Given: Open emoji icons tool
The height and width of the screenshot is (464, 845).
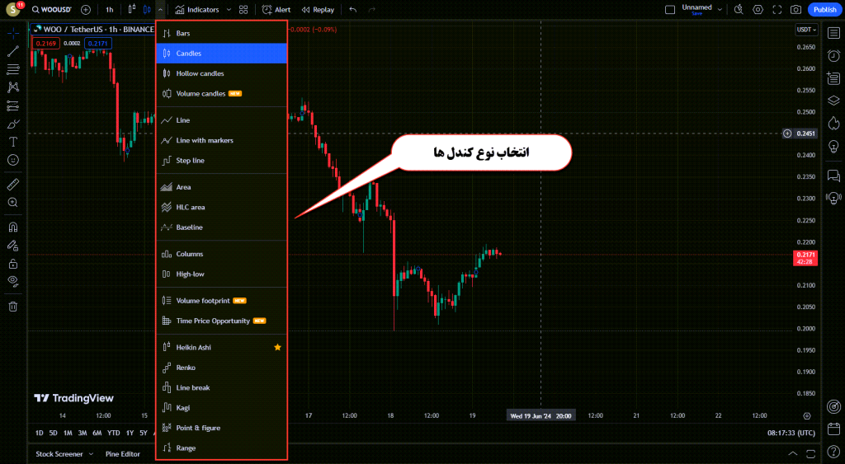Looking at the screenshot, I should pos(13,160).
